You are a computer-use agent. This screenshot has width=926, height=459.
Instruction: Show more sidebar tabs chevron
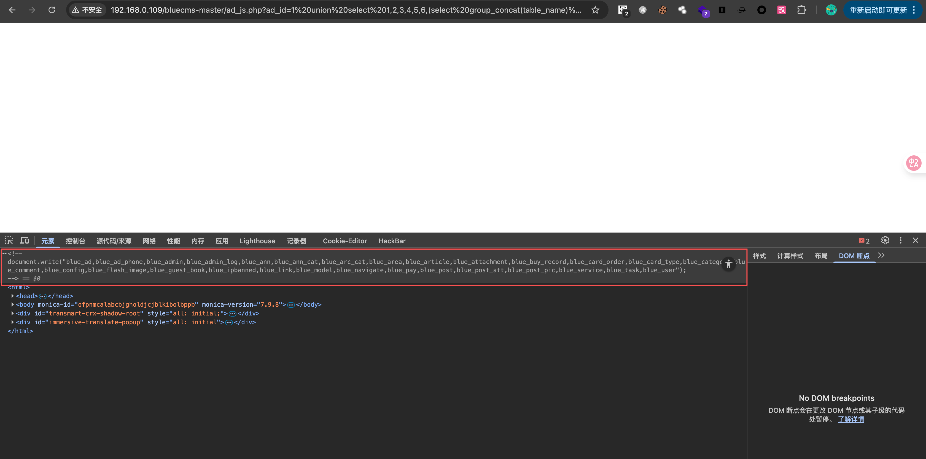point(881,256)
